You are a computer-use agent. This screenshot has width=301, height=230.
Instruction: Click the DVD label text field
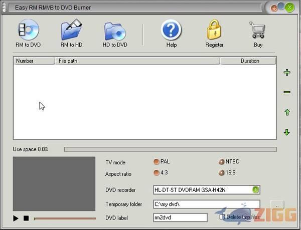pyautogui.click(x=180, y=217)
